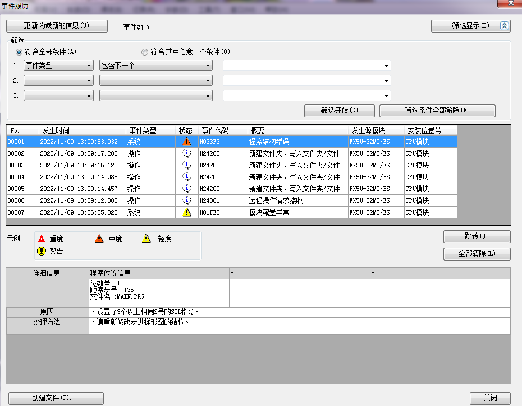Click the 筛选开始 button

tap(339, 111)
